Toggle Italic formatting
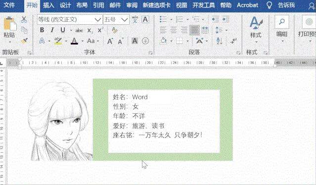 (x=52, y=30)
